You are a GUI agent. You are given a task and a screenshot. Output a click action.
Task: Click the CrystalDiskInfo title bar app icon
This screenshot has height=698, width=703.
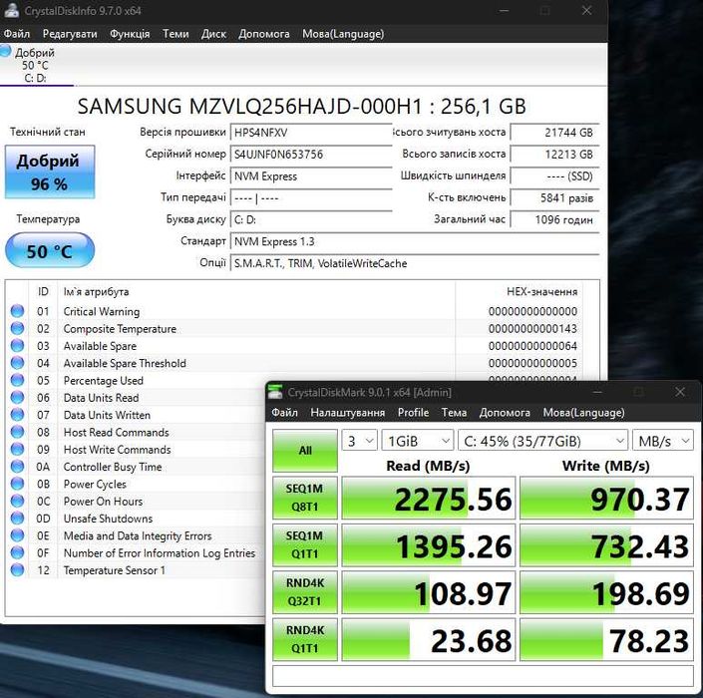(11, 10)
